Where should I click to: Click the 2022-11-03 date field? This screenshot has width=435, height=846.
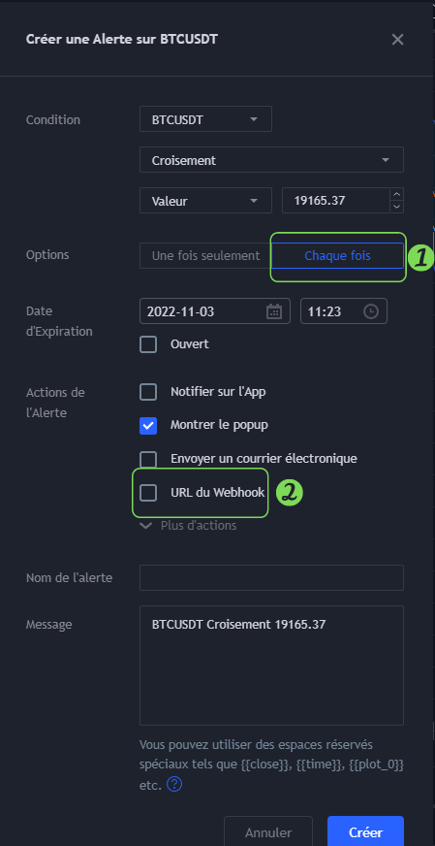click(x=214, y=311)
